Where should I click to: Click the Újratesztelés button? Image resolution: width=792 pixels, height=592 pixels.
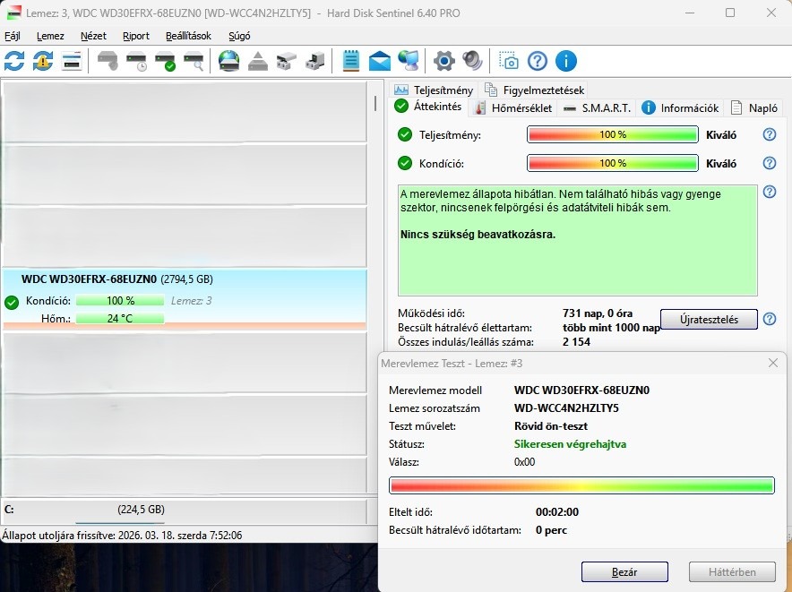(x=709, y=319)
